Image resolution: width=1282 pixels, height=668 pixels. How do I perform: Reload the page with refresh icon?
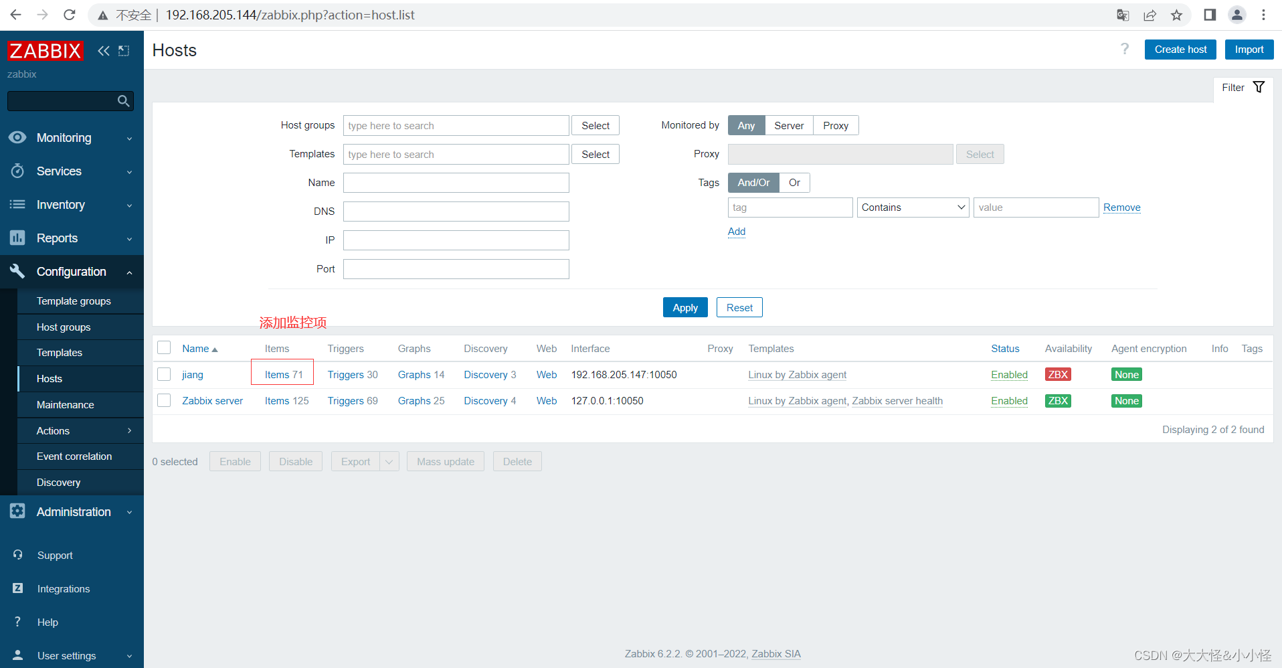70,15
